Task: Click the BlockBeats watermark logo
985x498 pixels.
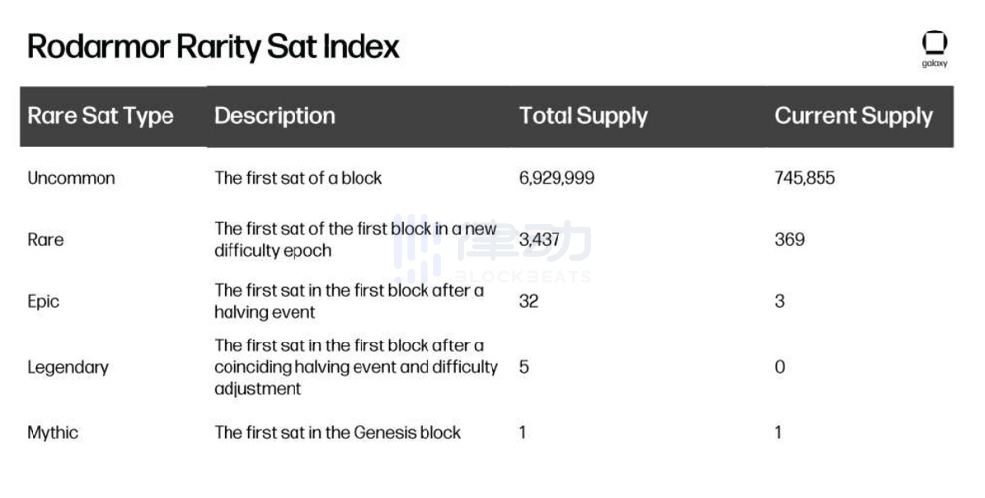Action: coord(492,252)
